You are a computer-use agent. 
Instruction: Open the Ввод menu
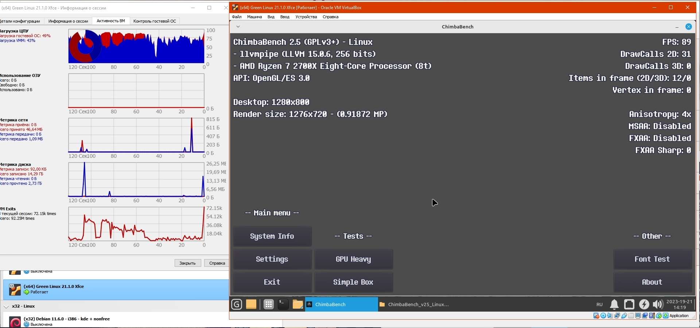point(285,17)
